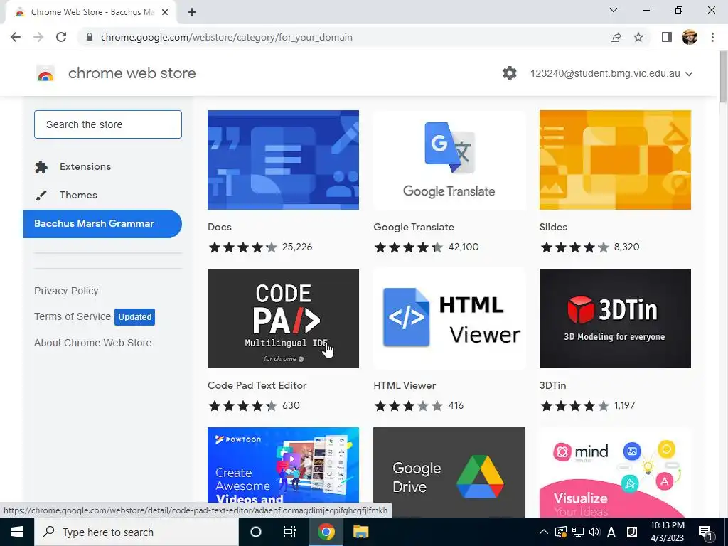Open the Code Pad multilingual IDE thumbnail
The width and height of the screenshot is (728, 546).
[283, 318]
